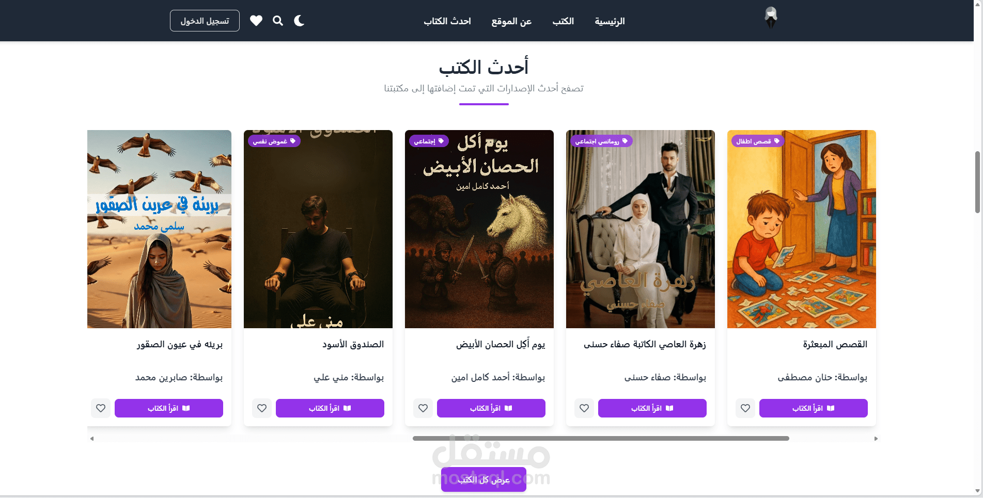Open the عن الموقع nav link
The image size is (983, 498).
(511, 21)
